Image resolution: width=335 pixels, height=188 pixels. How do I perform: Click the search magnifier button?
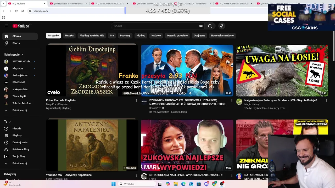(x=210, y=26)
